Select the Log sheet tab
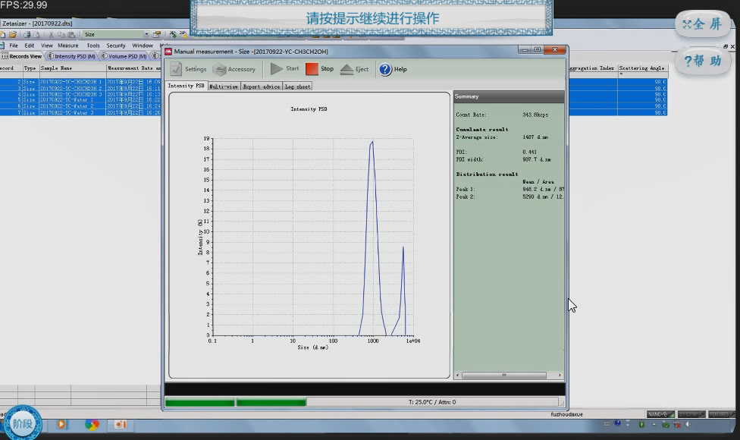 coord(297,86)
